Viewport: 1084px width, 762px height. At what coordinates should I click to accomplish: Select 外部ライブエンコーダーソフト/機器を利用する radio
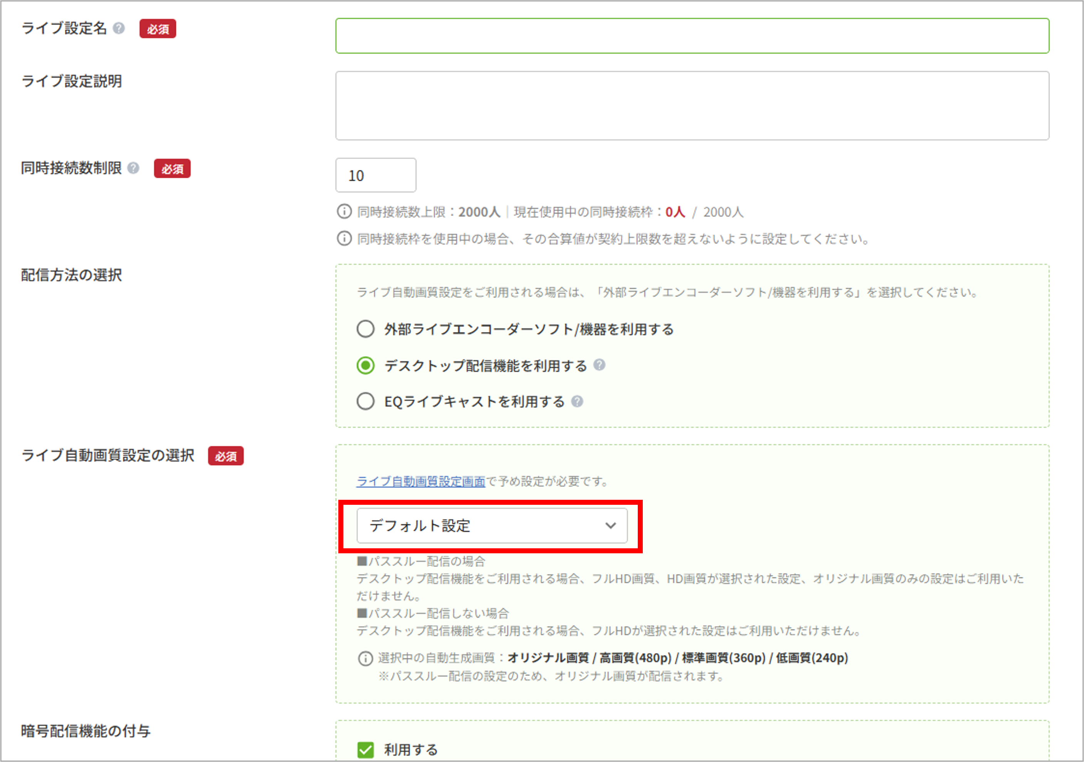point(365,329)
